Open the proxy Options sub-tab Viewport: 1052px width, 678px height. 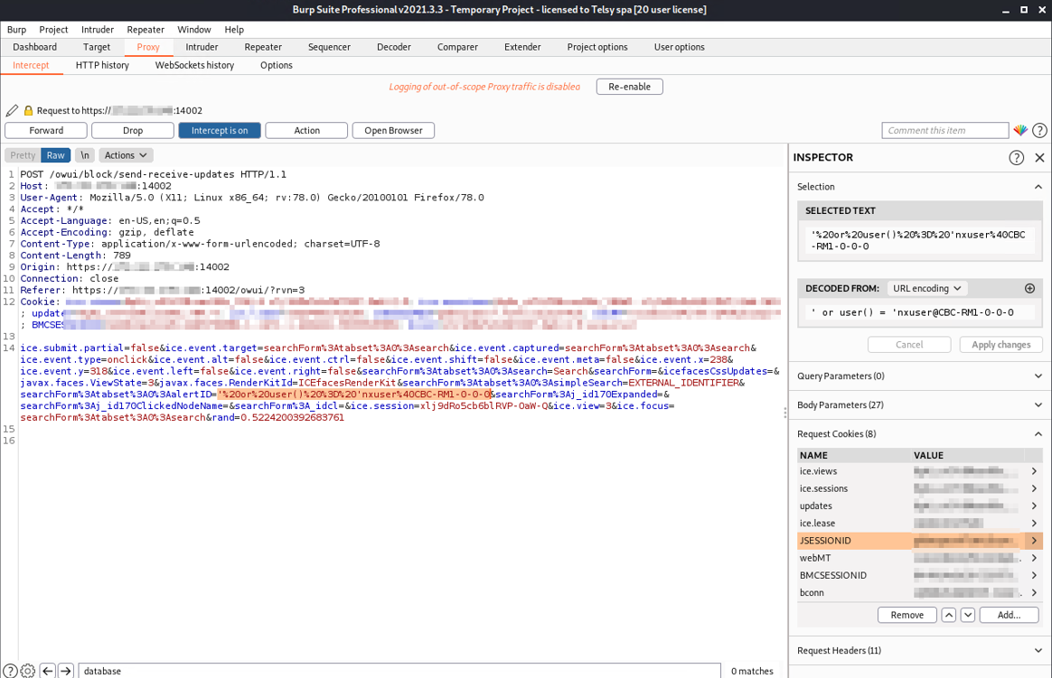coord(277,65)
